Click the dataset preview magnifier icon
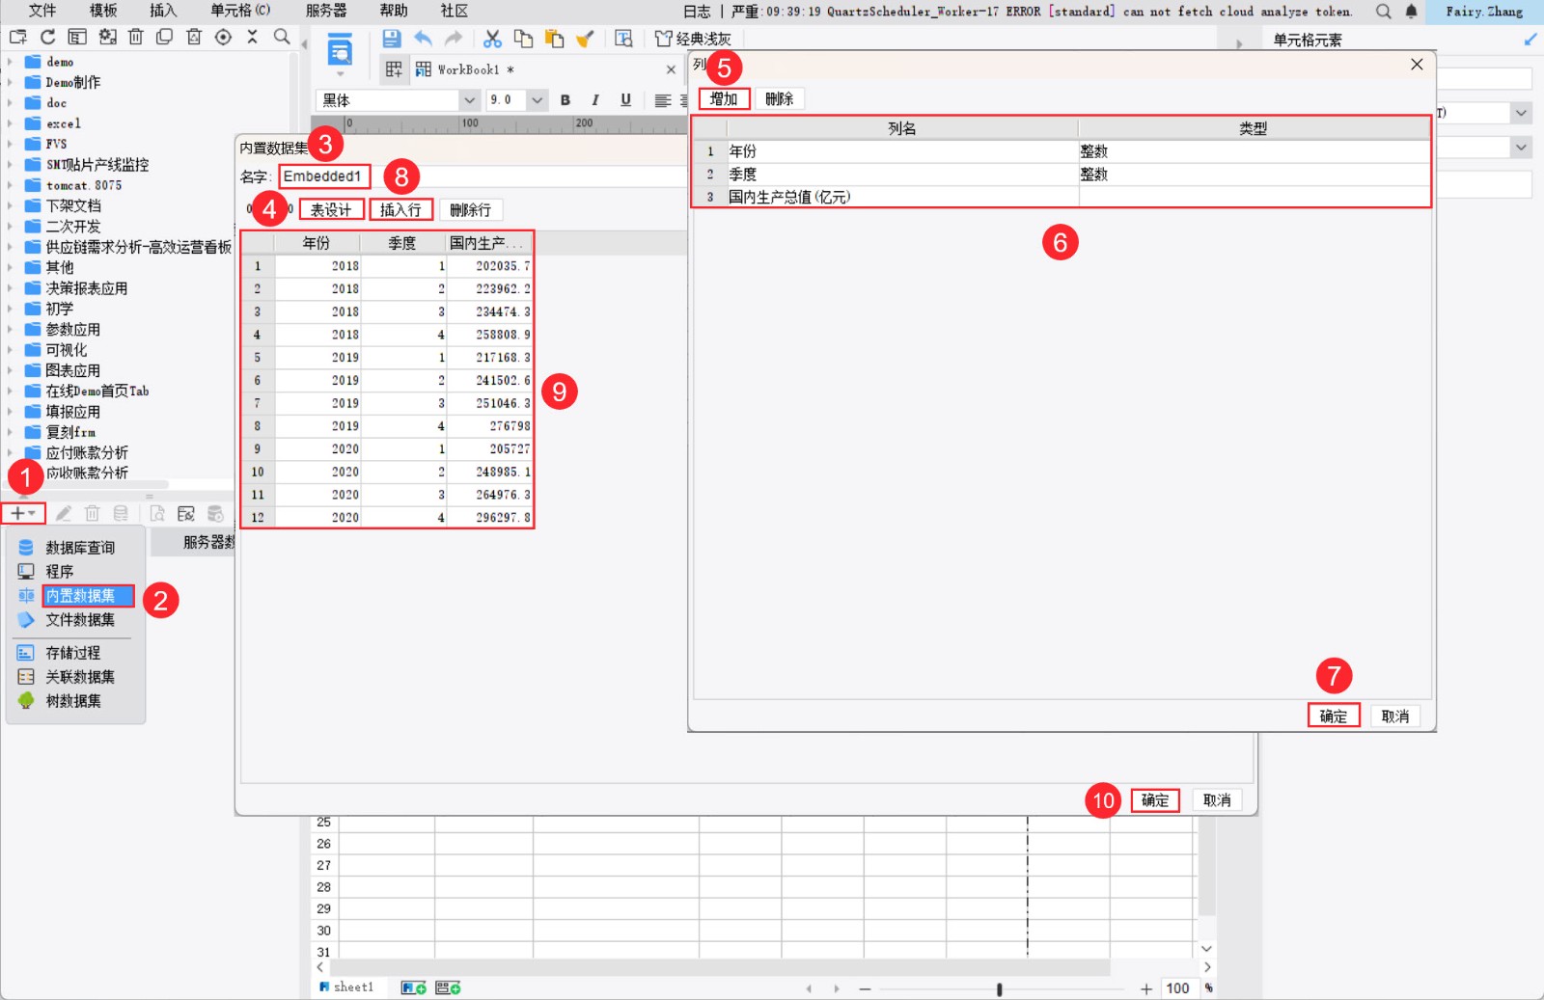 click(157, 514)
